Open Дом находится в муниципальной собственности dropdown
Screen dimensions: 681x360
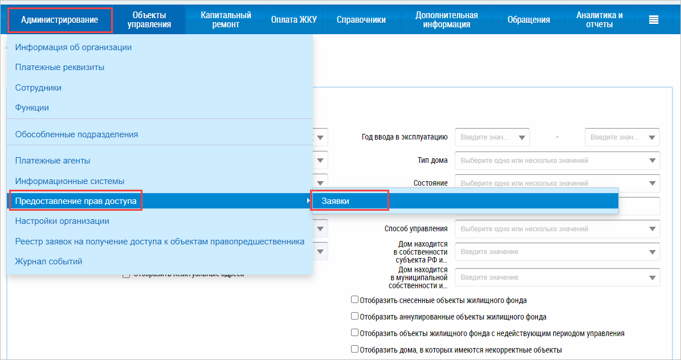click(557, 277)
